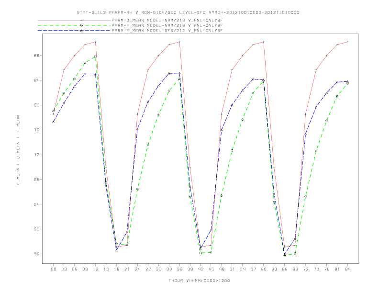Click the green circle data point at hour 27

click(148, 145)
